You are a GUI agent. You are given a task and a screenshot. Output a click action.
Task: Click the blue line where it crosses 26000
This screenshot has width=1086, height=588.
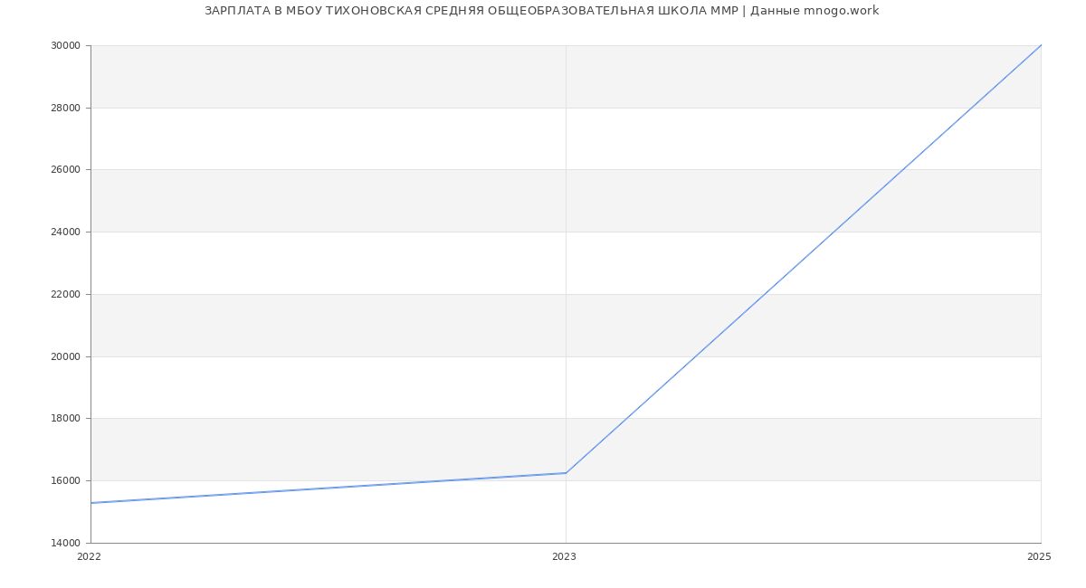(x=903, y=169)
